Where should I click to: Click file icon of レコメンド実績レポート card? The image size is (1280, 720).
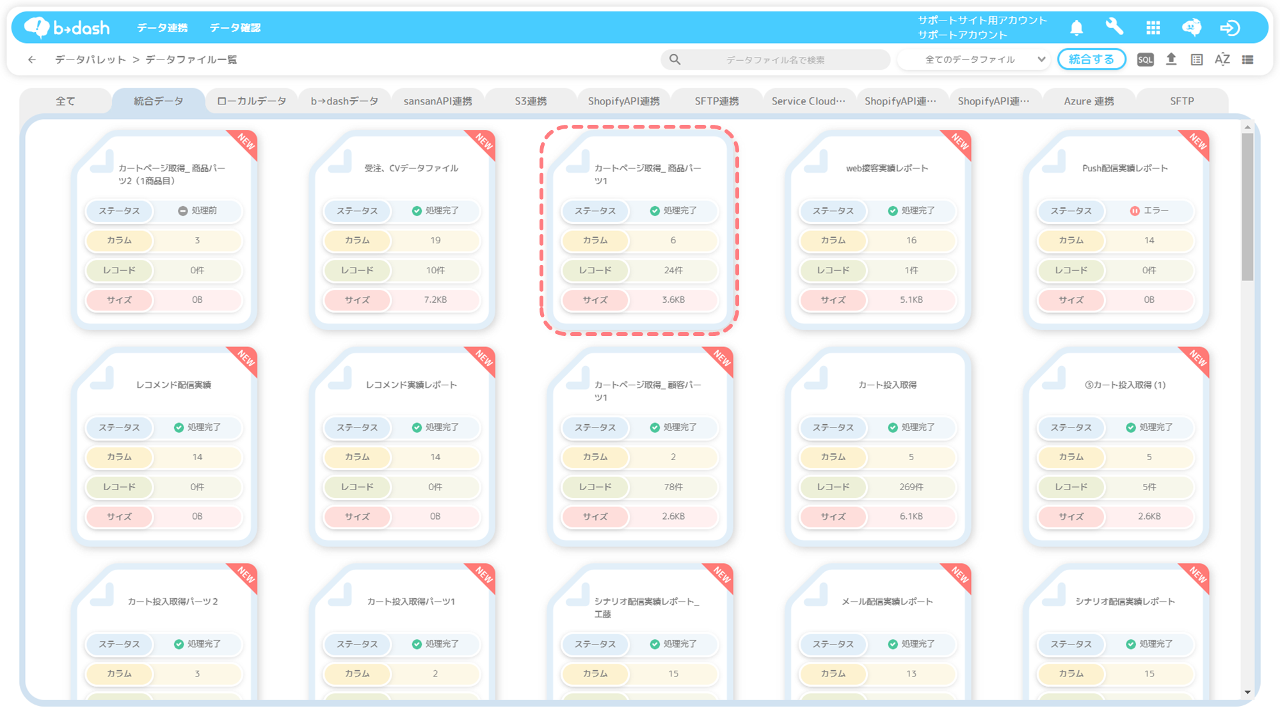click(x=340, y=378)
